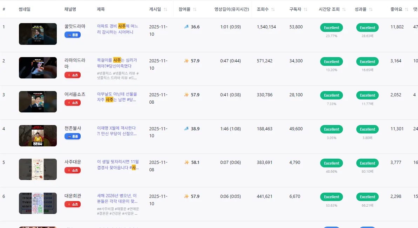The image size is (418, 228).
Task: Click the blue trend icon beside 꿀맛드라마's 36.6 engagement
Action: click(187, 27)
